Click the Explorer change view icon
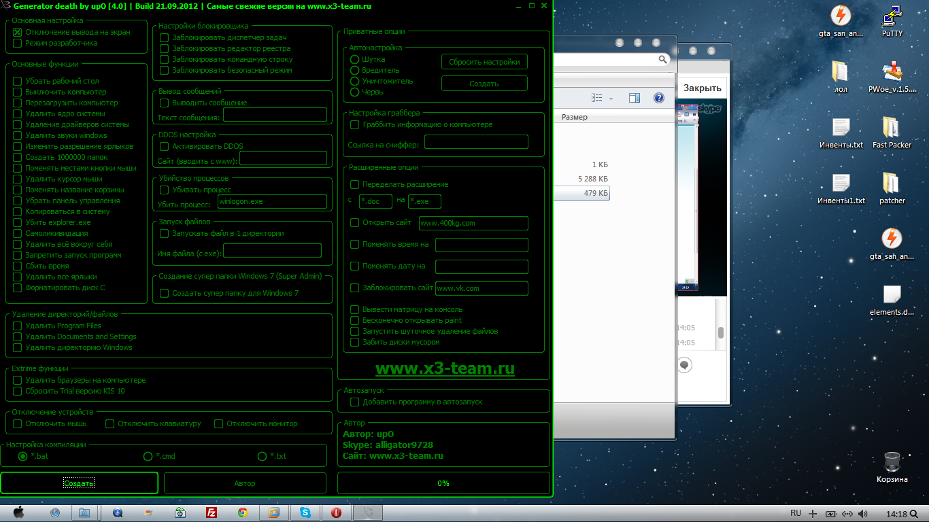 pyautogui.click(x=597, y=98)
